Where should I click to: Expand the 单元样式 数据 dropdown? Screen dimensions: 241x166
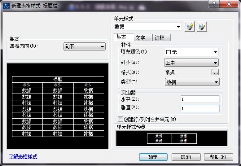pyautogui.click(x=148, y=27)
